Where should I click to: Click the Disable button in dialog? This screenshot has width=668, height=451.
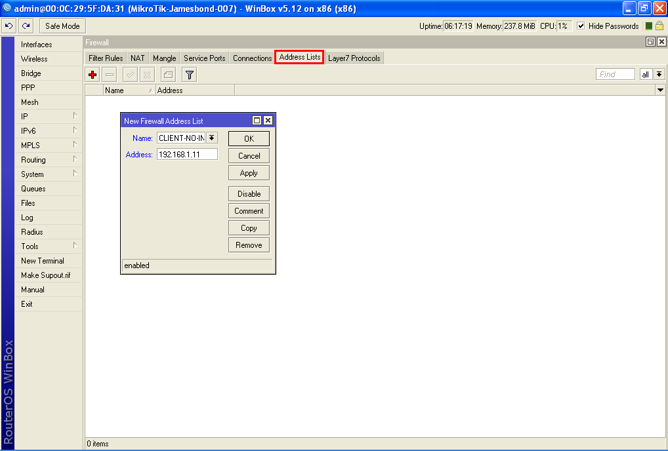pos(249,193)
